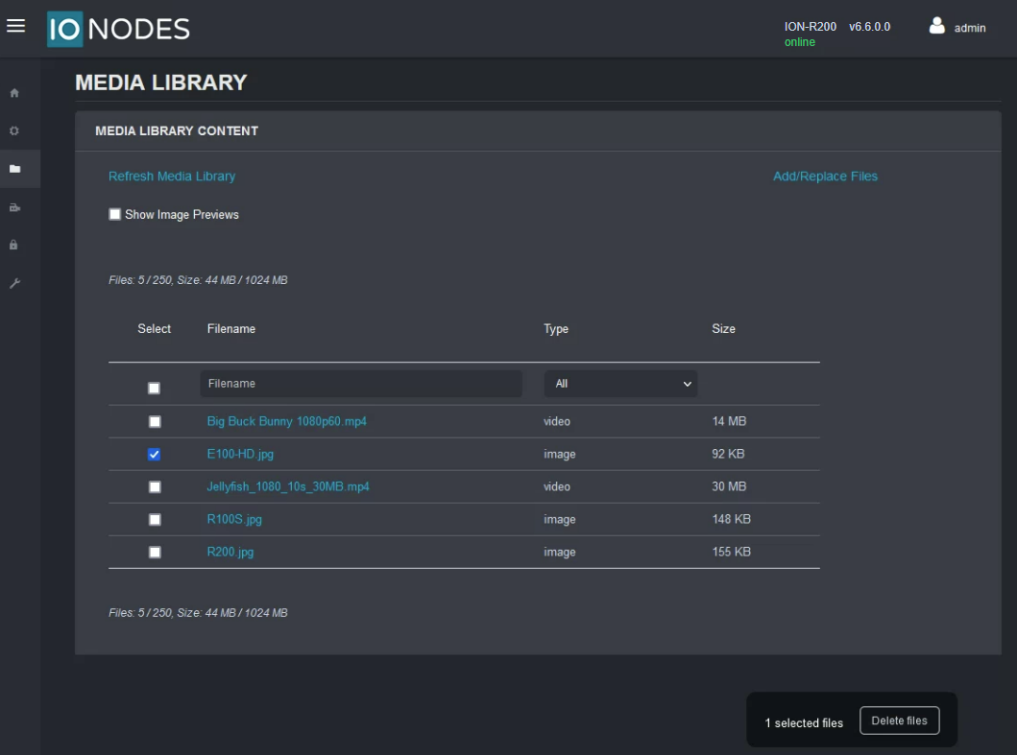Screen dimensions: 1017x755
Task: Click the '1 selected files' label
Action: click(x=804, y=722)
